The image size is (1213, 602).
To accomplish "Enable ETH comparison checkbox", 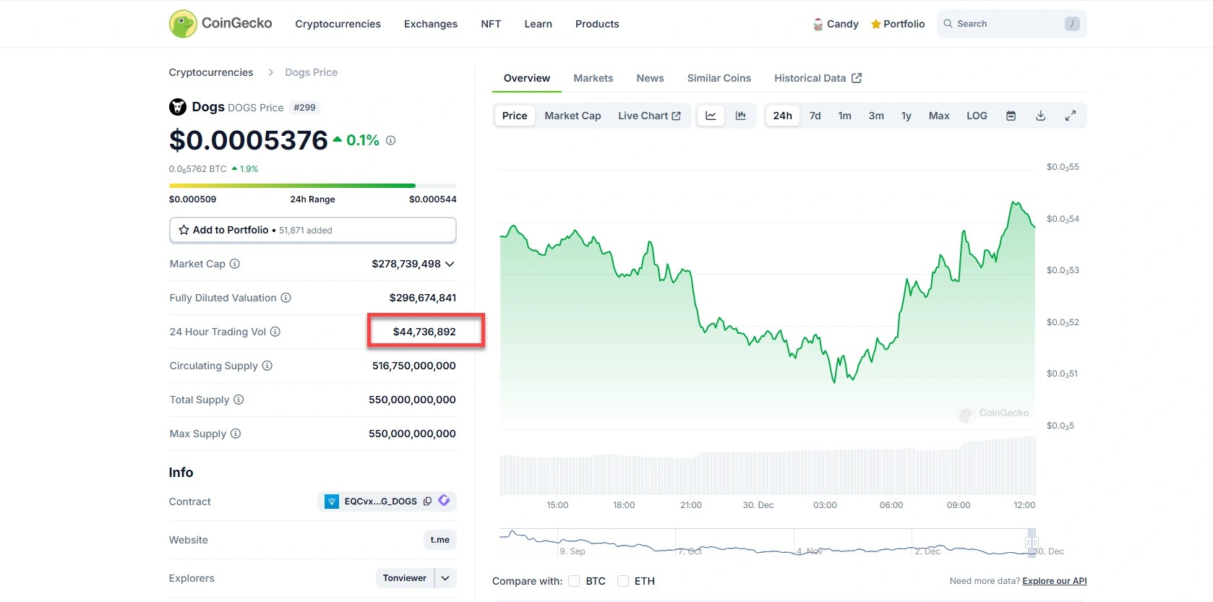I will click(623, 581).
